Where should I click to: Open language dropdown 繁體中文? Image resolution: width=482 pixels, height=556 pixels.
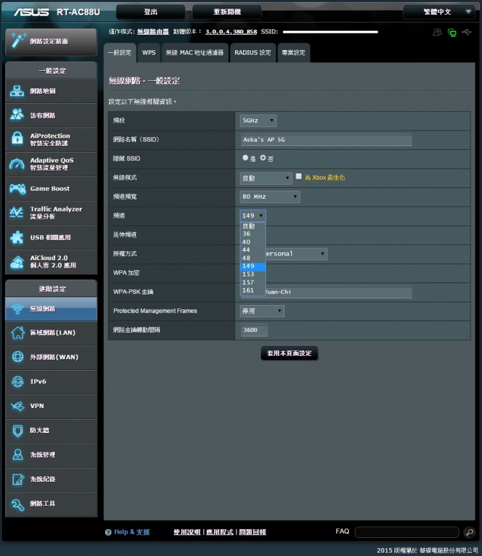[438, 12]
